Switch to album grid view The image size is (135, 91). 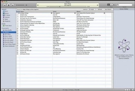(x=111, y=5)
